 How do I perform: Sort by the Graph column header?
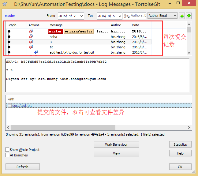point(17,25)
